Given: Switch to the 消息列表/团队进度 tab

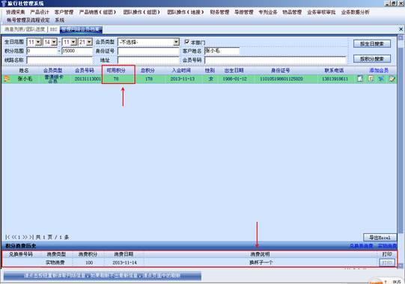Looking at the screenshot, I should [x=25, y=29].
